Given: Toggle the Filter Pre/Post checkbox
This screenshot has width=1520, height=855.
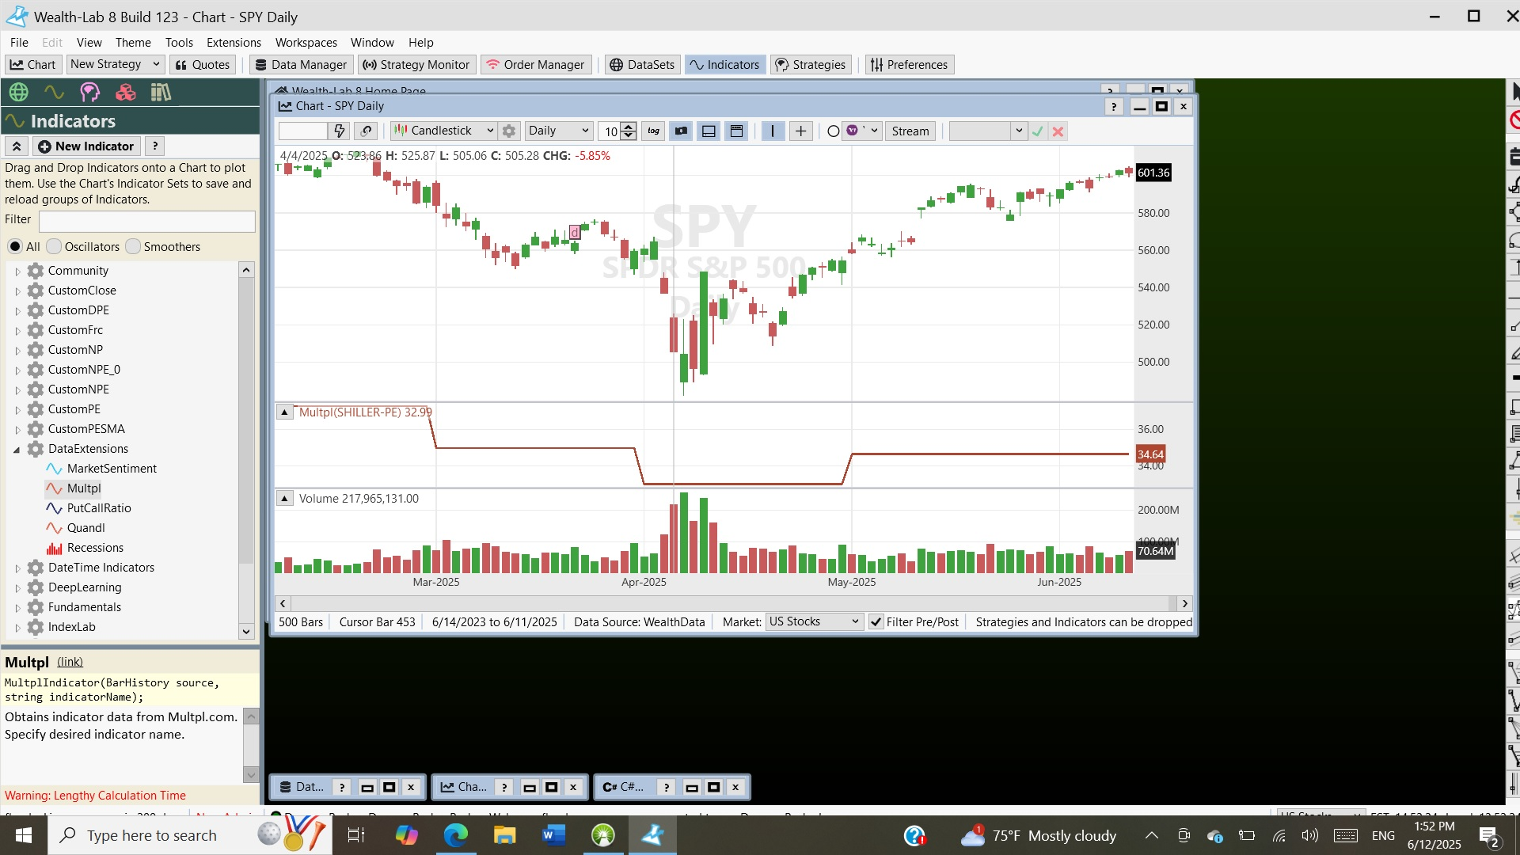Looking at the screenshot, I should [x=876, y=622].
